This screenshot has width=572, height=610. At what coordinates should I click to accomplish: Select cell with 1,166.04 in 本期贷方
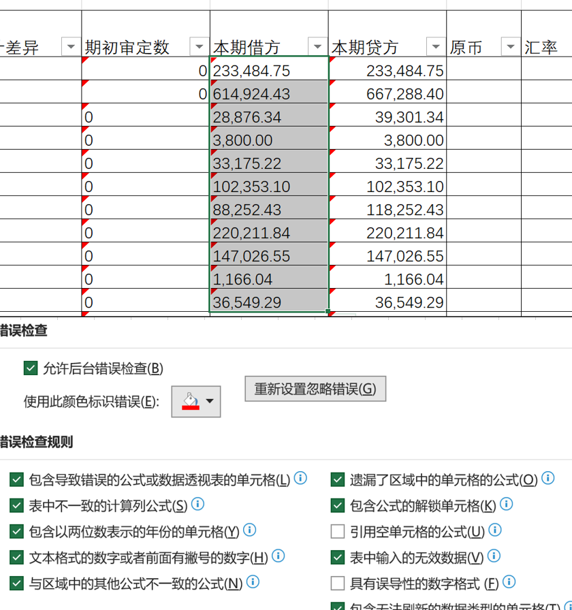pos(387,277)
